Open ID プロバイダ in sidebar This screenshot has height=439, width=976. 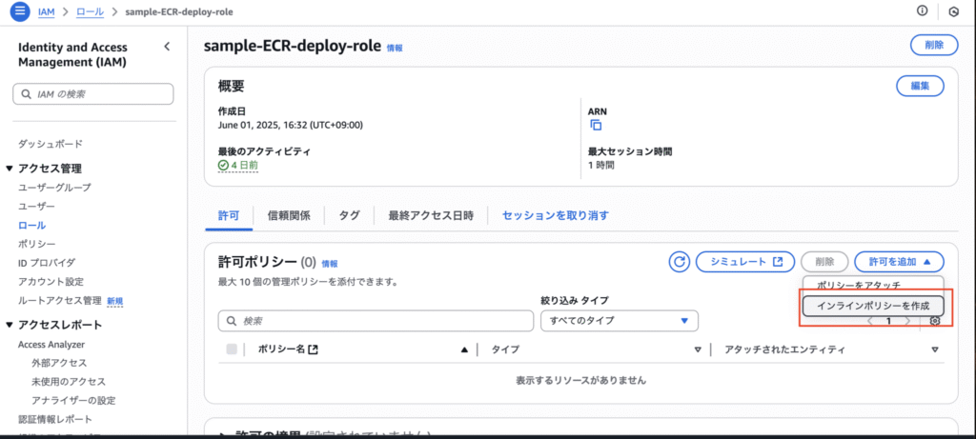(47, 263)
